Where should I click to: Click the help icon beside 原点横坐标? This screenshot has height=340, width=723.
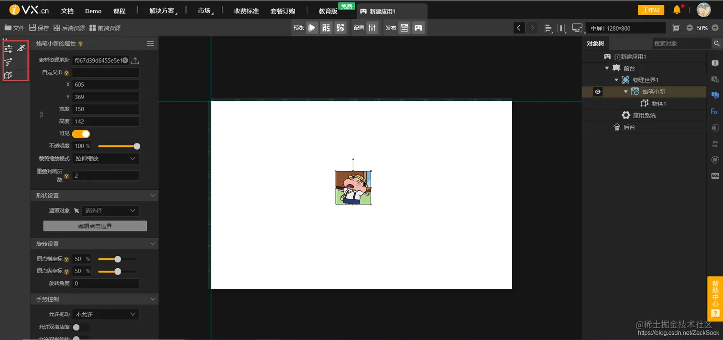[66, 259]
